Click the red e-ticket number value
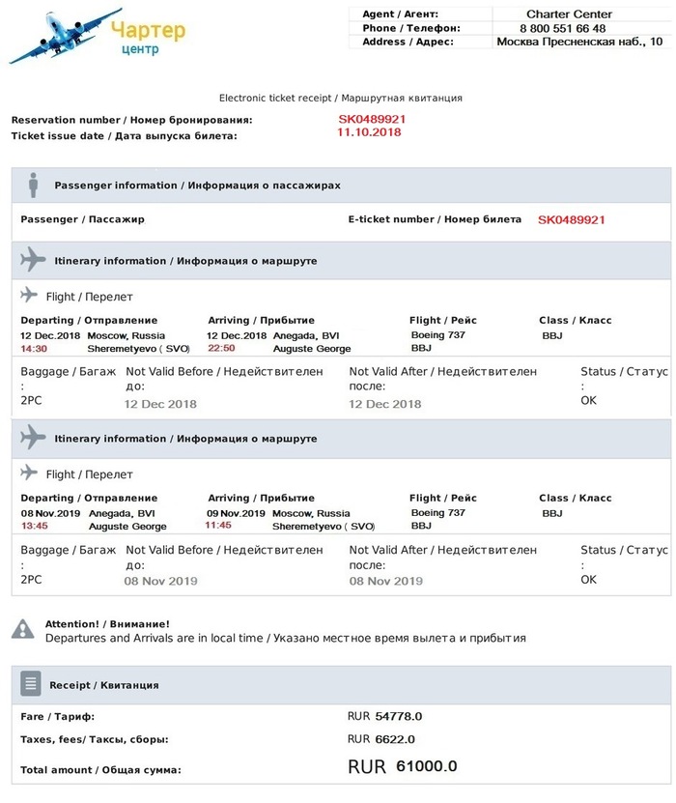This screenshot has height=803, width=676. point(572,219)
